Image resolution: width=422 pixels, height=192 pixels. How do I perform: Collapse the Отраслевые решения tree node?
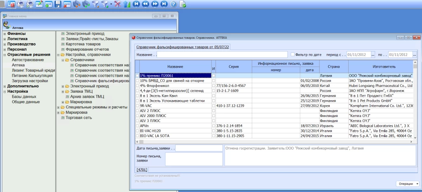click(5, 54)
